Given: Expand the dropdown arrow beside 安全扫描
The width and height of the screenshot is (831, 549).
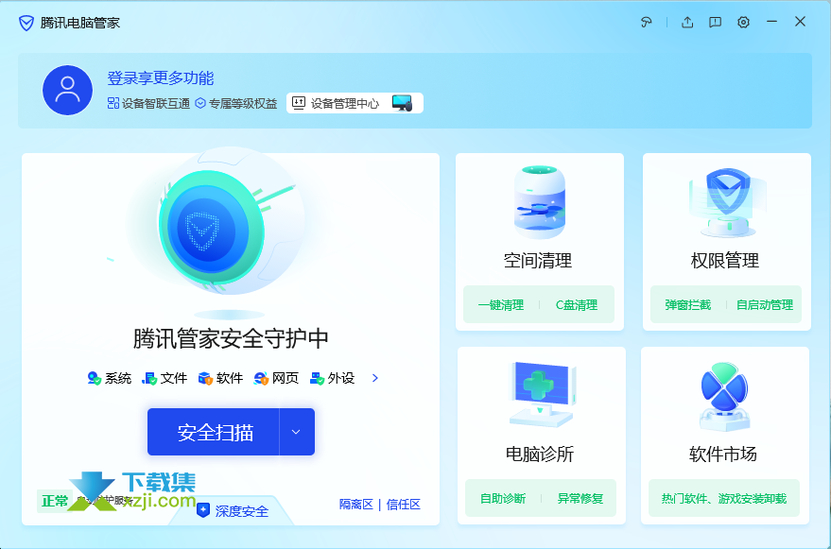Looking at the screenshot, I should [296, 432].
